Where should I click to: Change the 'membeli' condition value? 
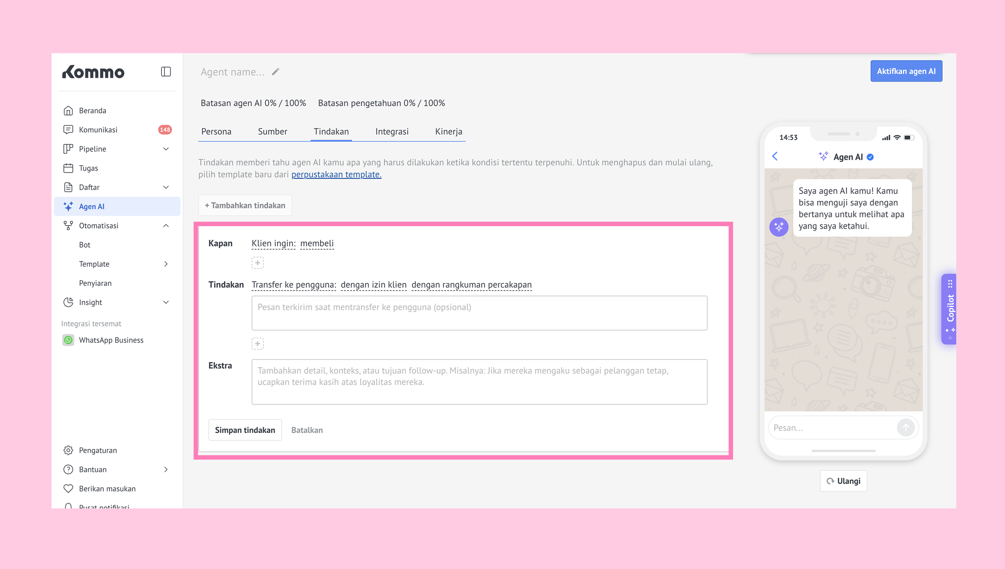point(317,243)
